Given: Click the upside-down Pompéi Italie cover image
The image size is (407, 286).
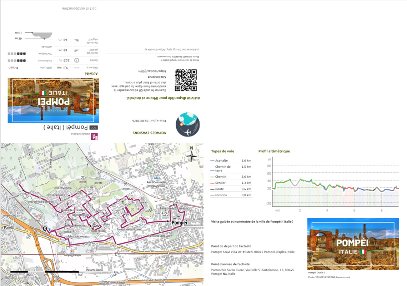Looking at the screenshot, I should pyautogui.click(x=53, y=100).
